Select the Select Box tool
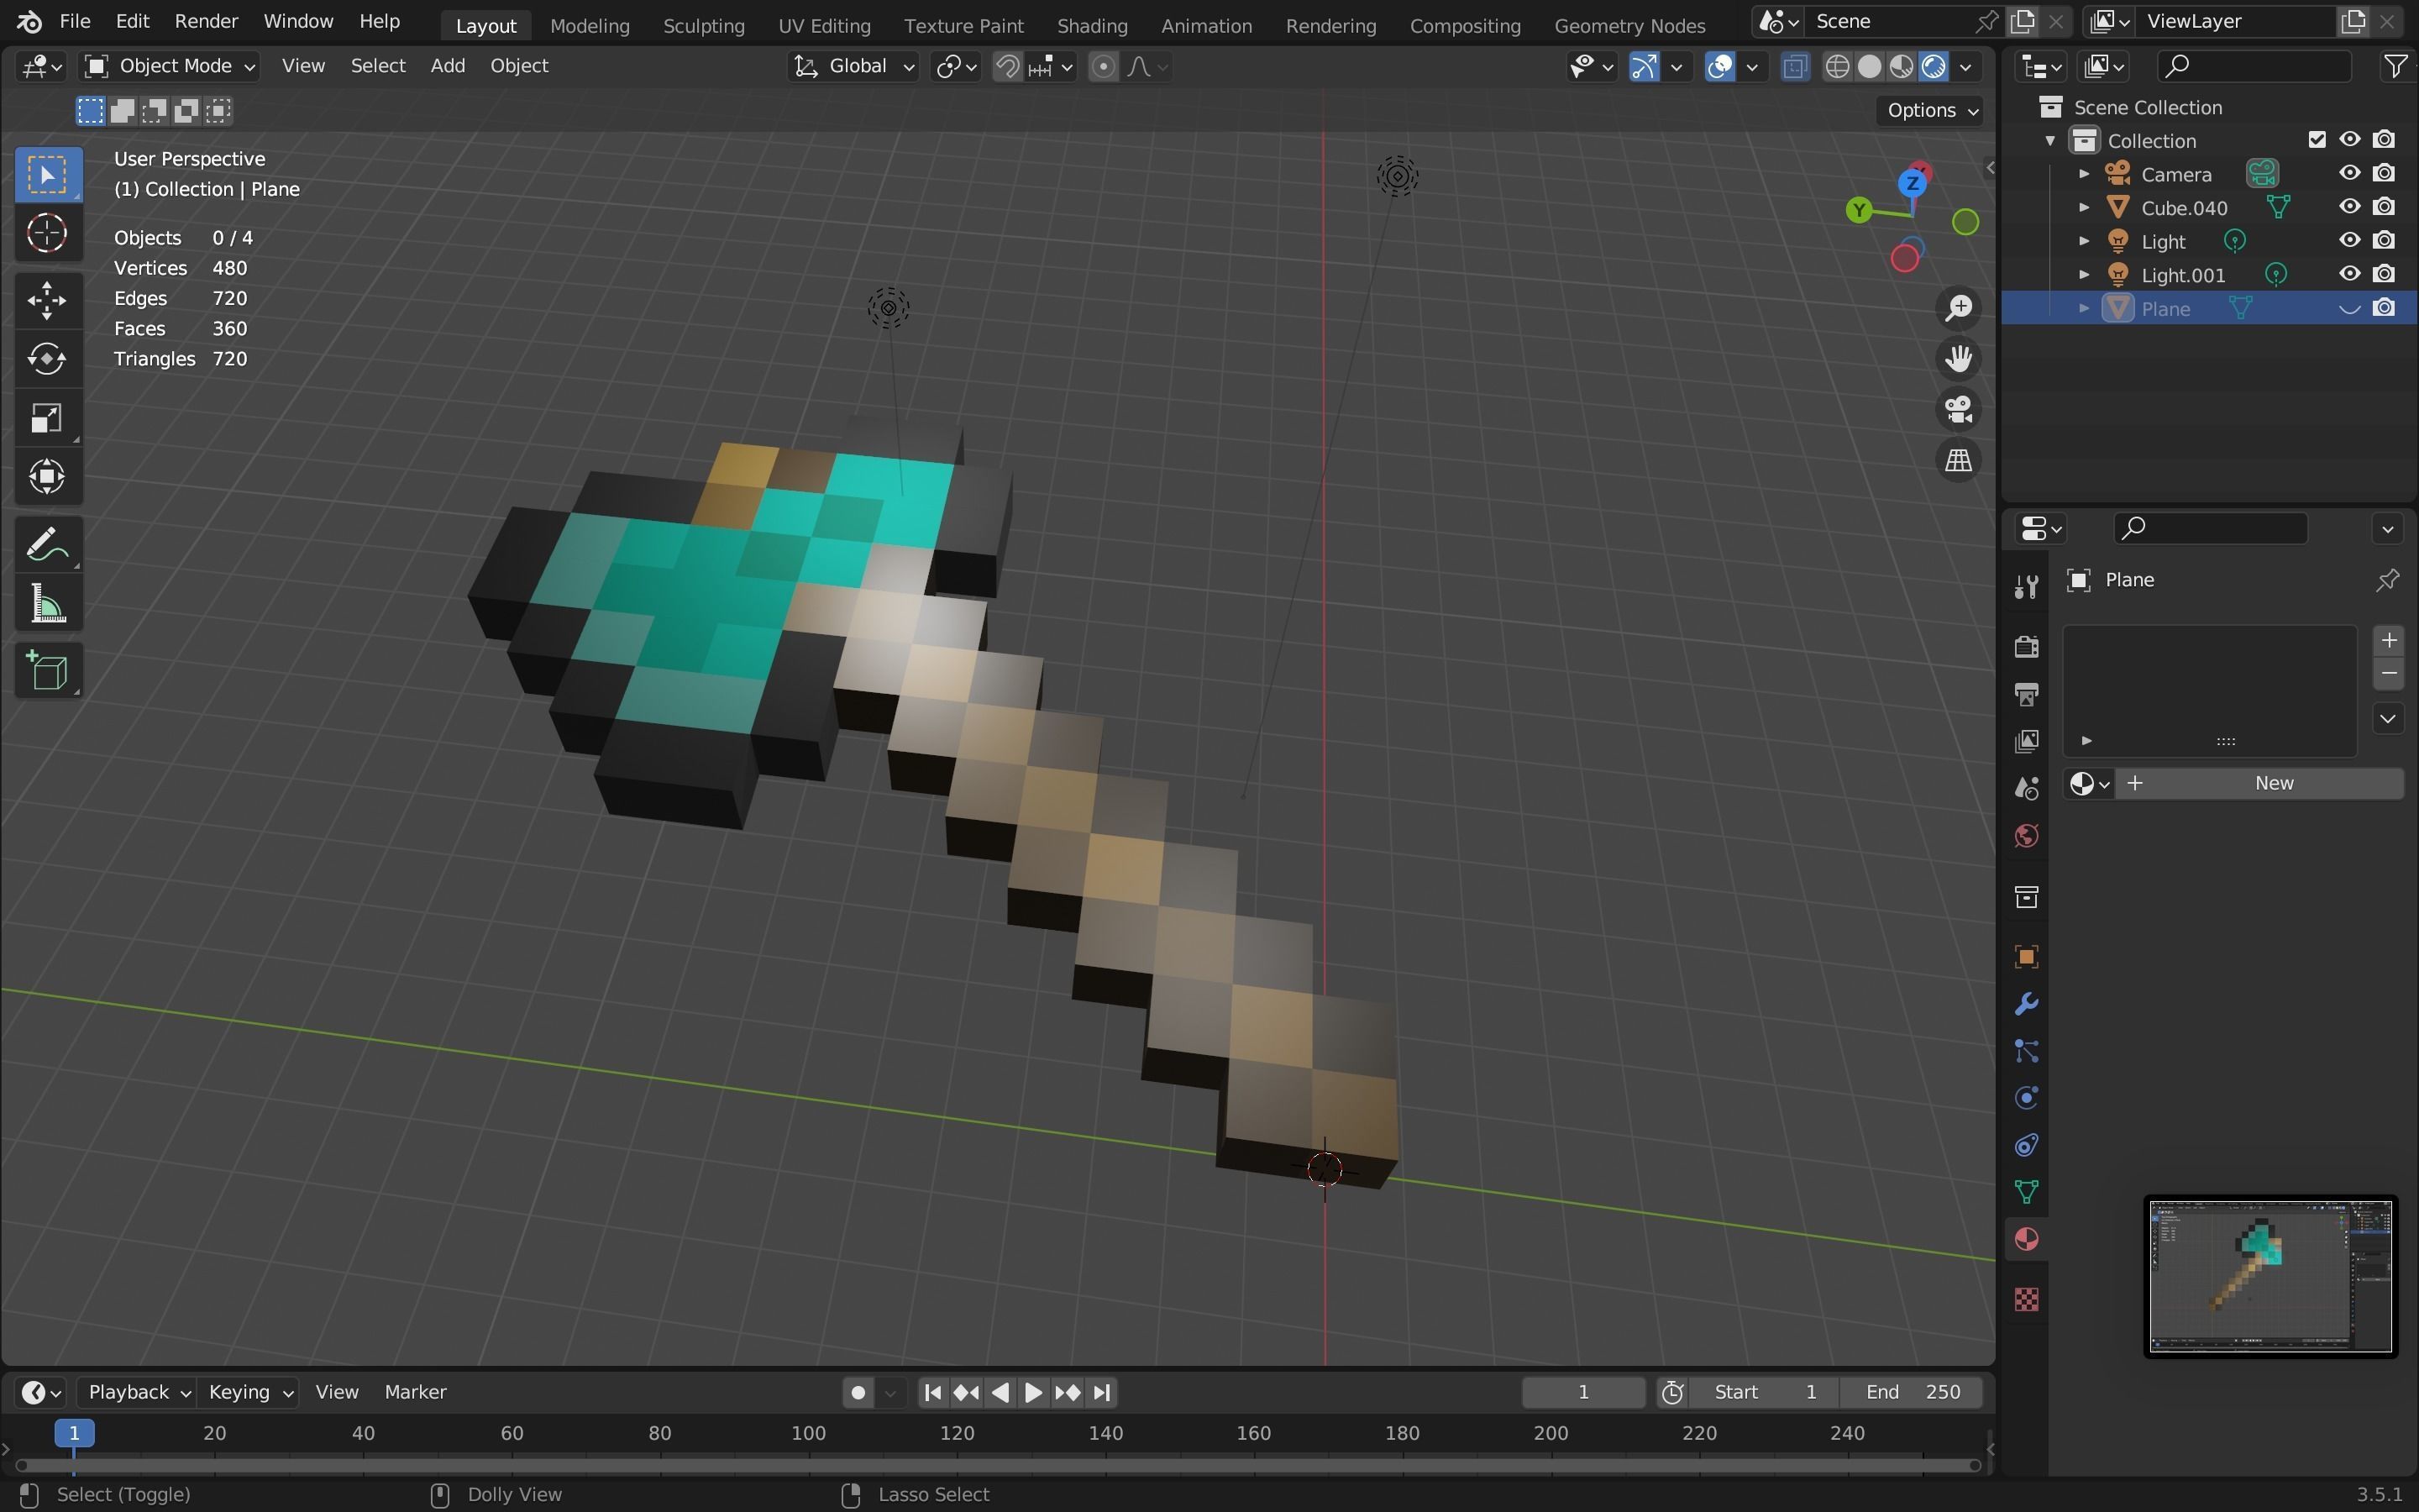This screenshot has height=1512, width=2419. [x=47, y=175]
